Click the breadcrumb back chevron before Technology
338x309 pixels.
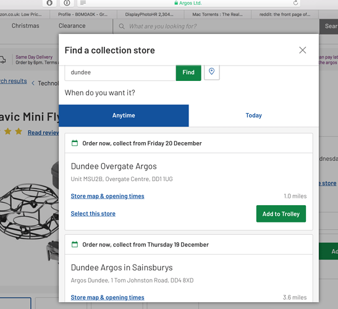point(33,83)
